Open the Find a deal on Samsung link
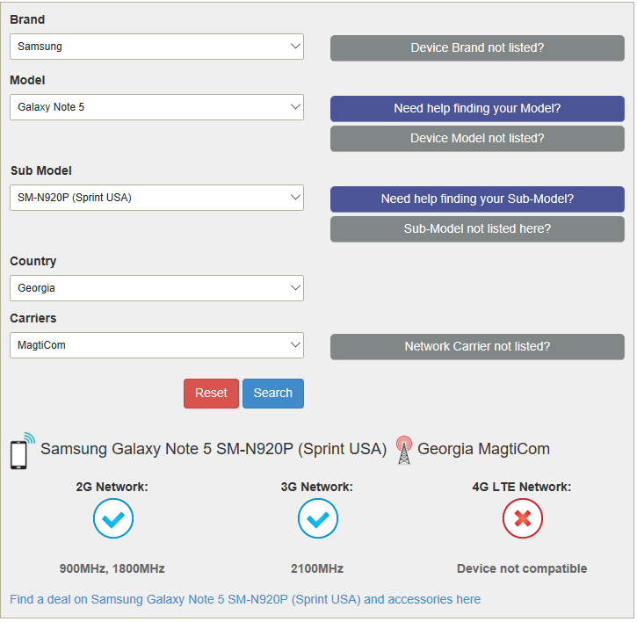This screenshot has width=637, height=622. click(x=245, y=600)
